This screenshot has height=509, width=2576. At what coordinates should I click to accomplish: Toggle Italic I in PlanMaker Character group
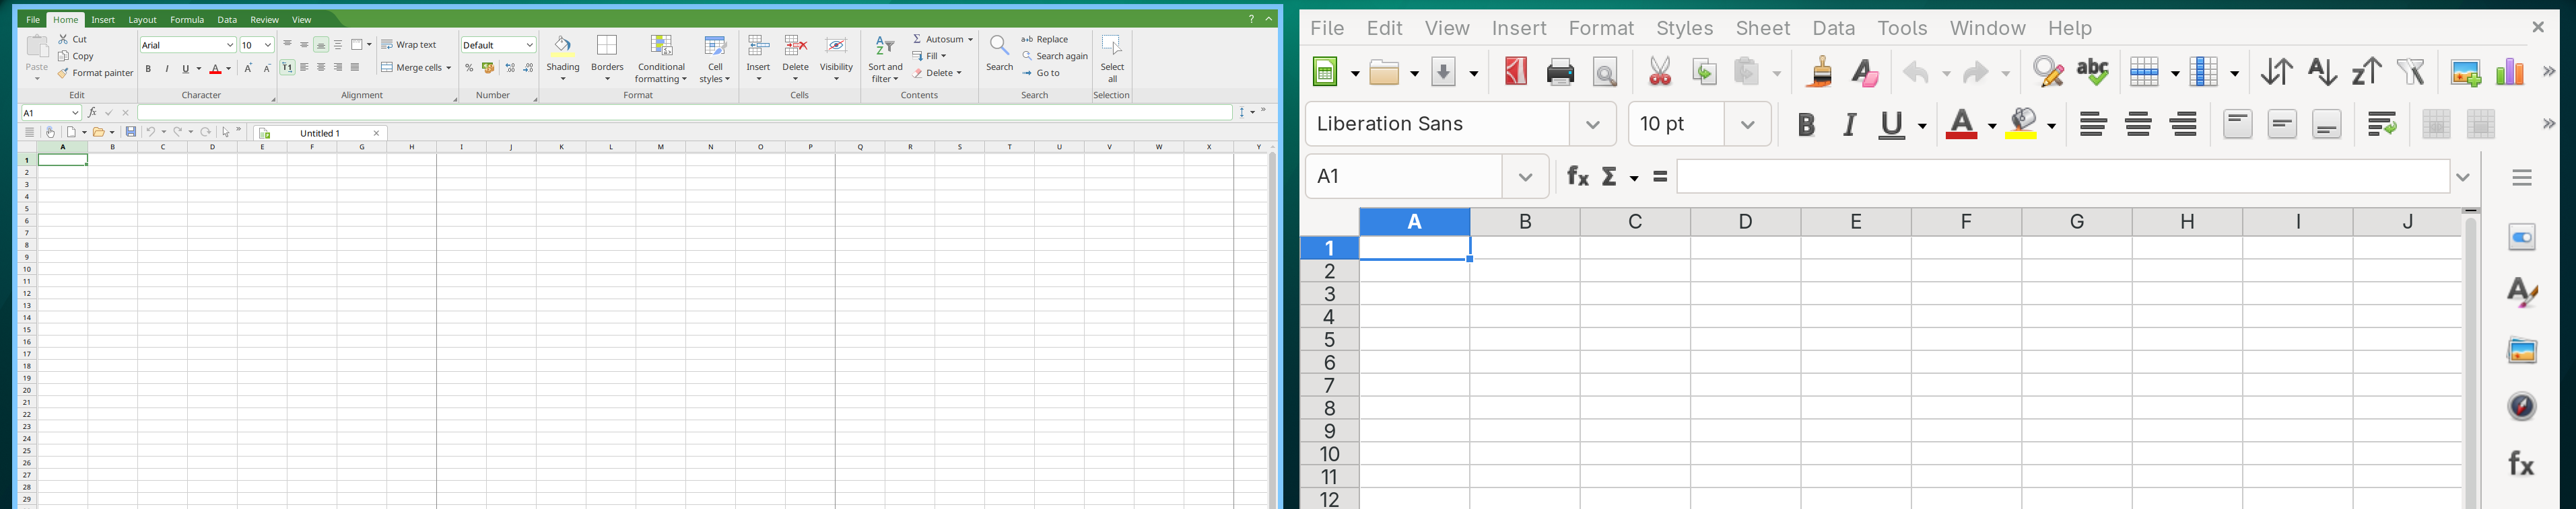pos(167,69)
